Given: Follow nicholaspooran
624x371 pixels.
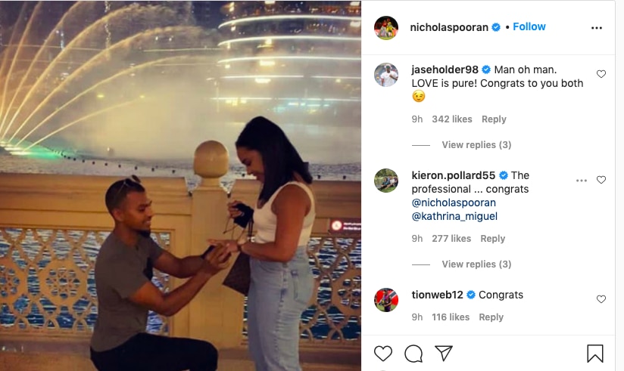Looking at the screenshot, I should [529, 26].
